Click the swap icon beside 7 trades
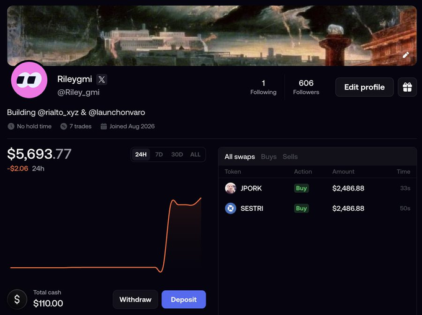The image size is (422, 315). click(63, 126)
